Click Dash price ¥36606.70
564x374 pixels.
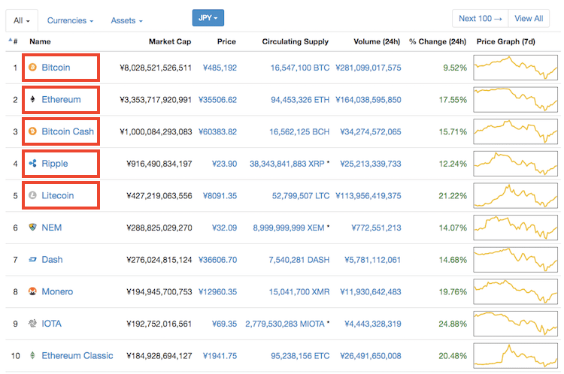pyautogui.click(x=217, y=259)
